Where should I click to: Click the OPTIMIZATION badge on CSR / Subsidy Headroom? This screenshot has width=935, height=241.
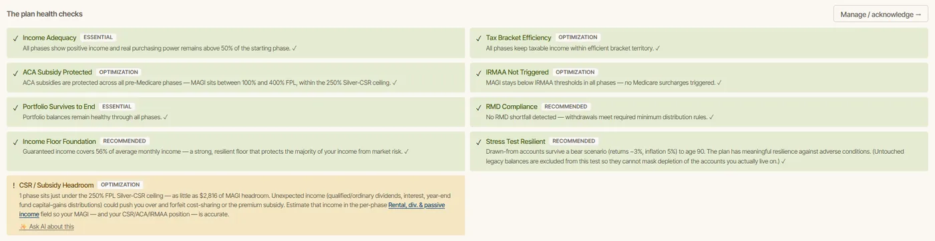click(x=120, y=184)
